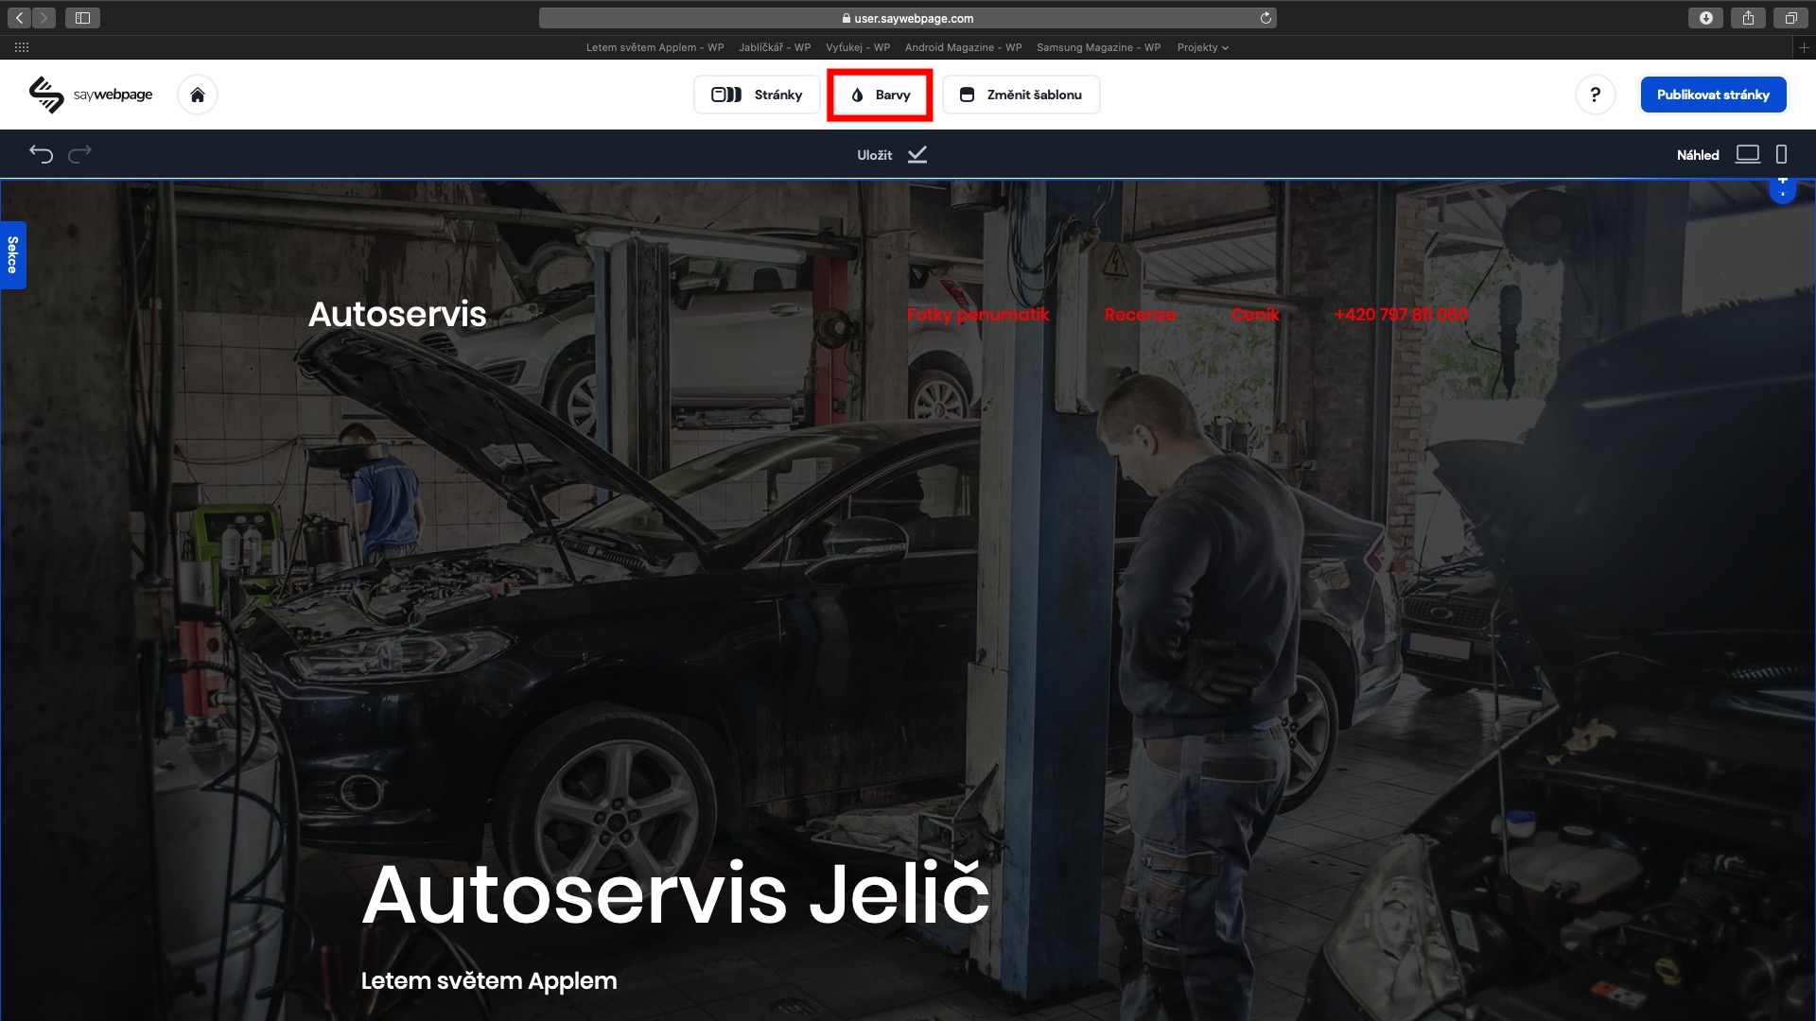Click the redo arrow icon
The height and width of the screenshot is (1021, 1816).
(80, 153)
